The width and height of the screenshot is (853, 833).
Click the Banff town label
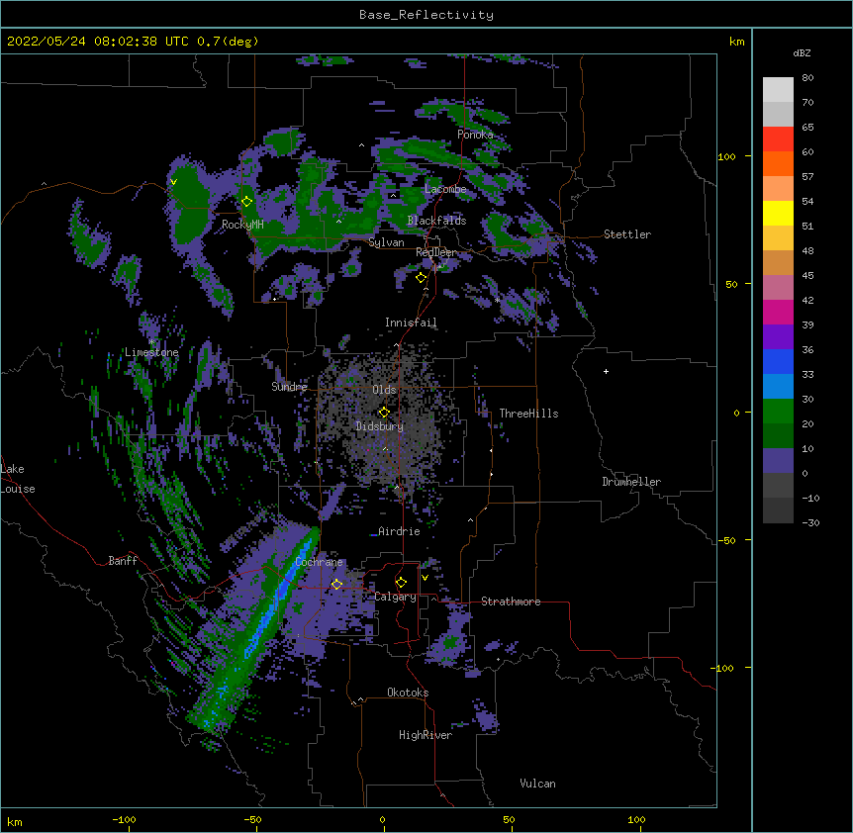pyautogui.click(x=123, y=561)
